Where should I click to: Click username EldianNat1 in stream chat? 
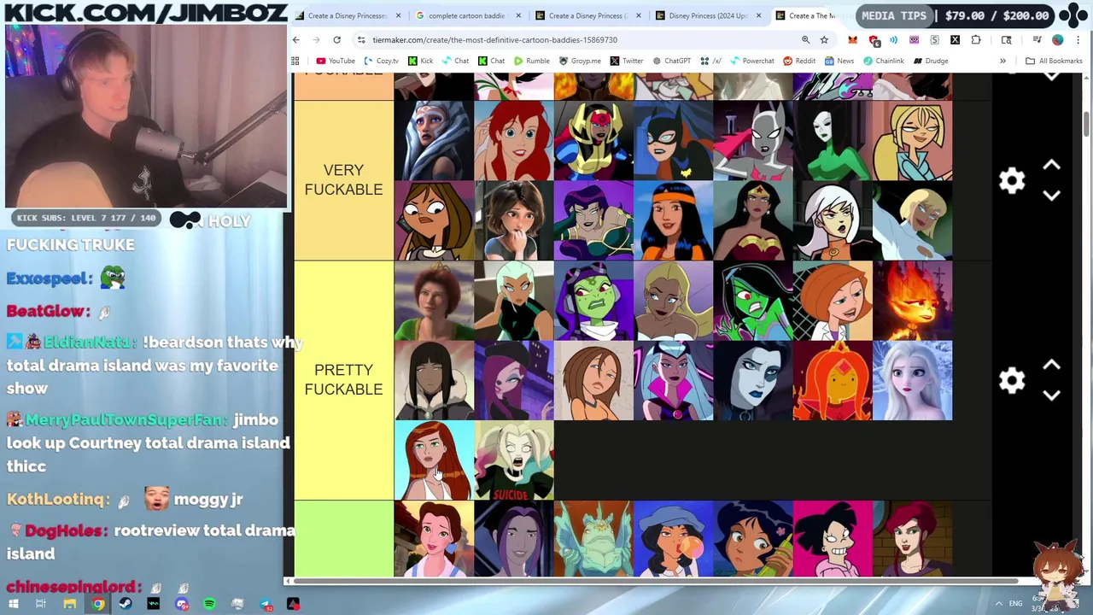pos(90,343)
